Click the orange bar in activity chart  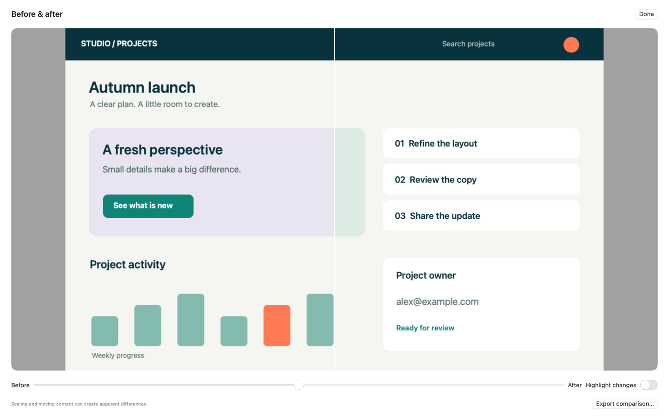pyautogui.click(x=277, y=326)
